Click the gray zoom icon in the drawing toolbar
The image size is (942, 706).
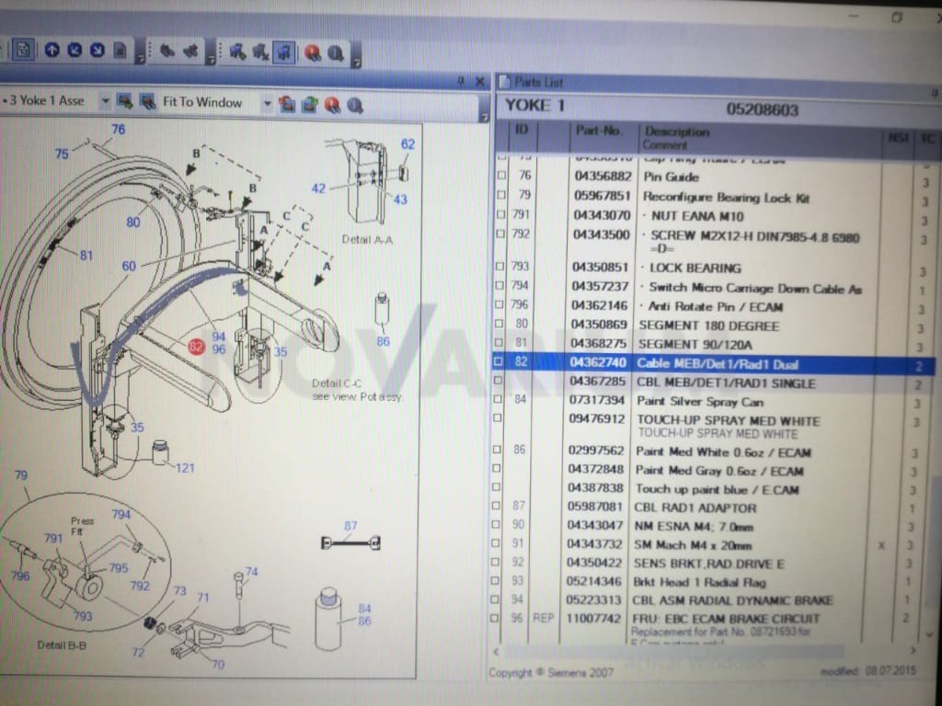[355, 106]
